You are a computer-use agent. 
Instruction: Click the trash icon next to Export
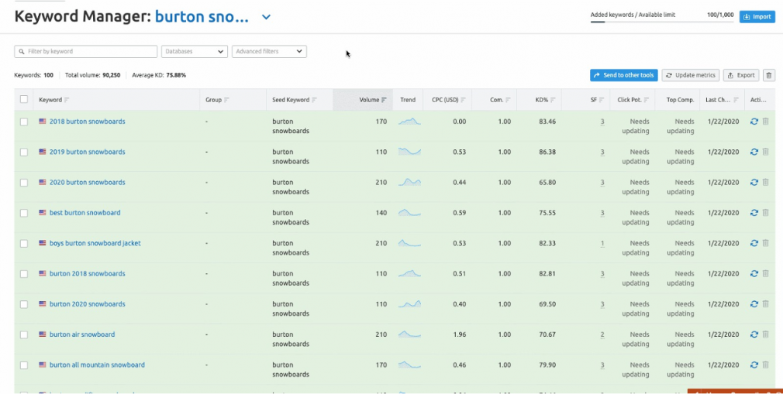click(x=769, y=75)
